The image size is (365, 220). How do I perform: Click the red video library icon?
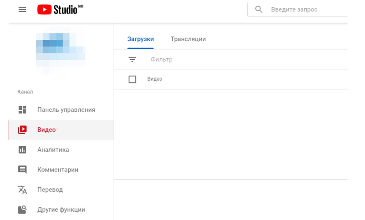tap(22, 130)
